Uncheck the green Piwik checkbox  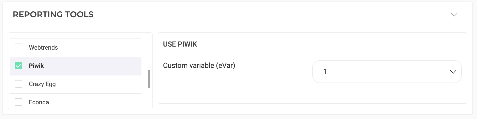19,66
